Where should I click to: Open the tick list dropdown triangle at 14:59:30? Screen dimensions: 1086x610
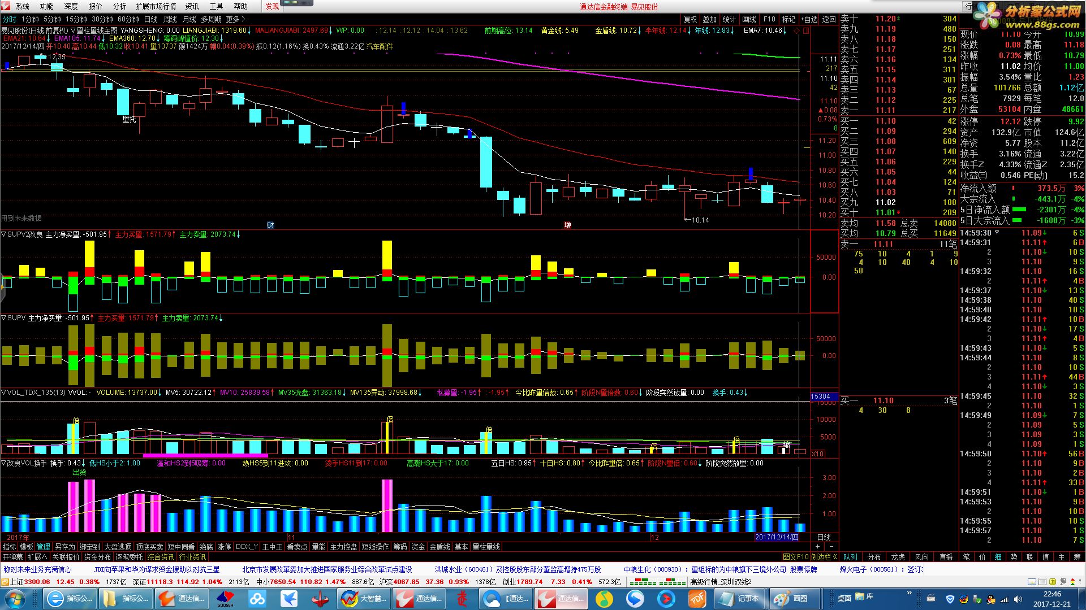[x=997, y=233]
